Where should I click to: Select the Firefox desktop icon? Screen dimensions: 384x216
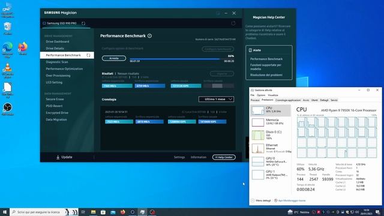click(x=23, y=48)
